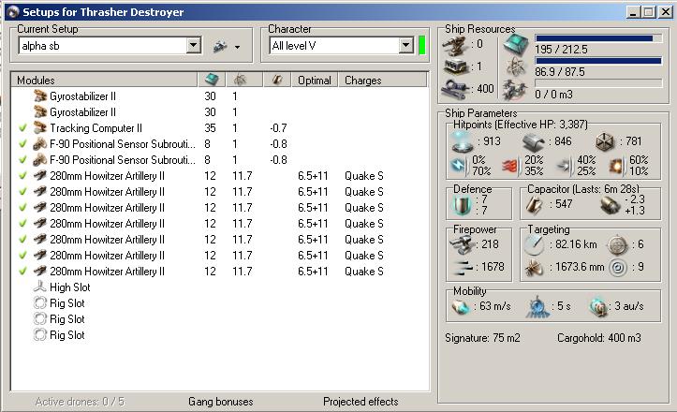Screen dimensions: 677x412
Task: Click the Tracking Computer II module icon
Action: pyautogui.click(x=40, y=128)
